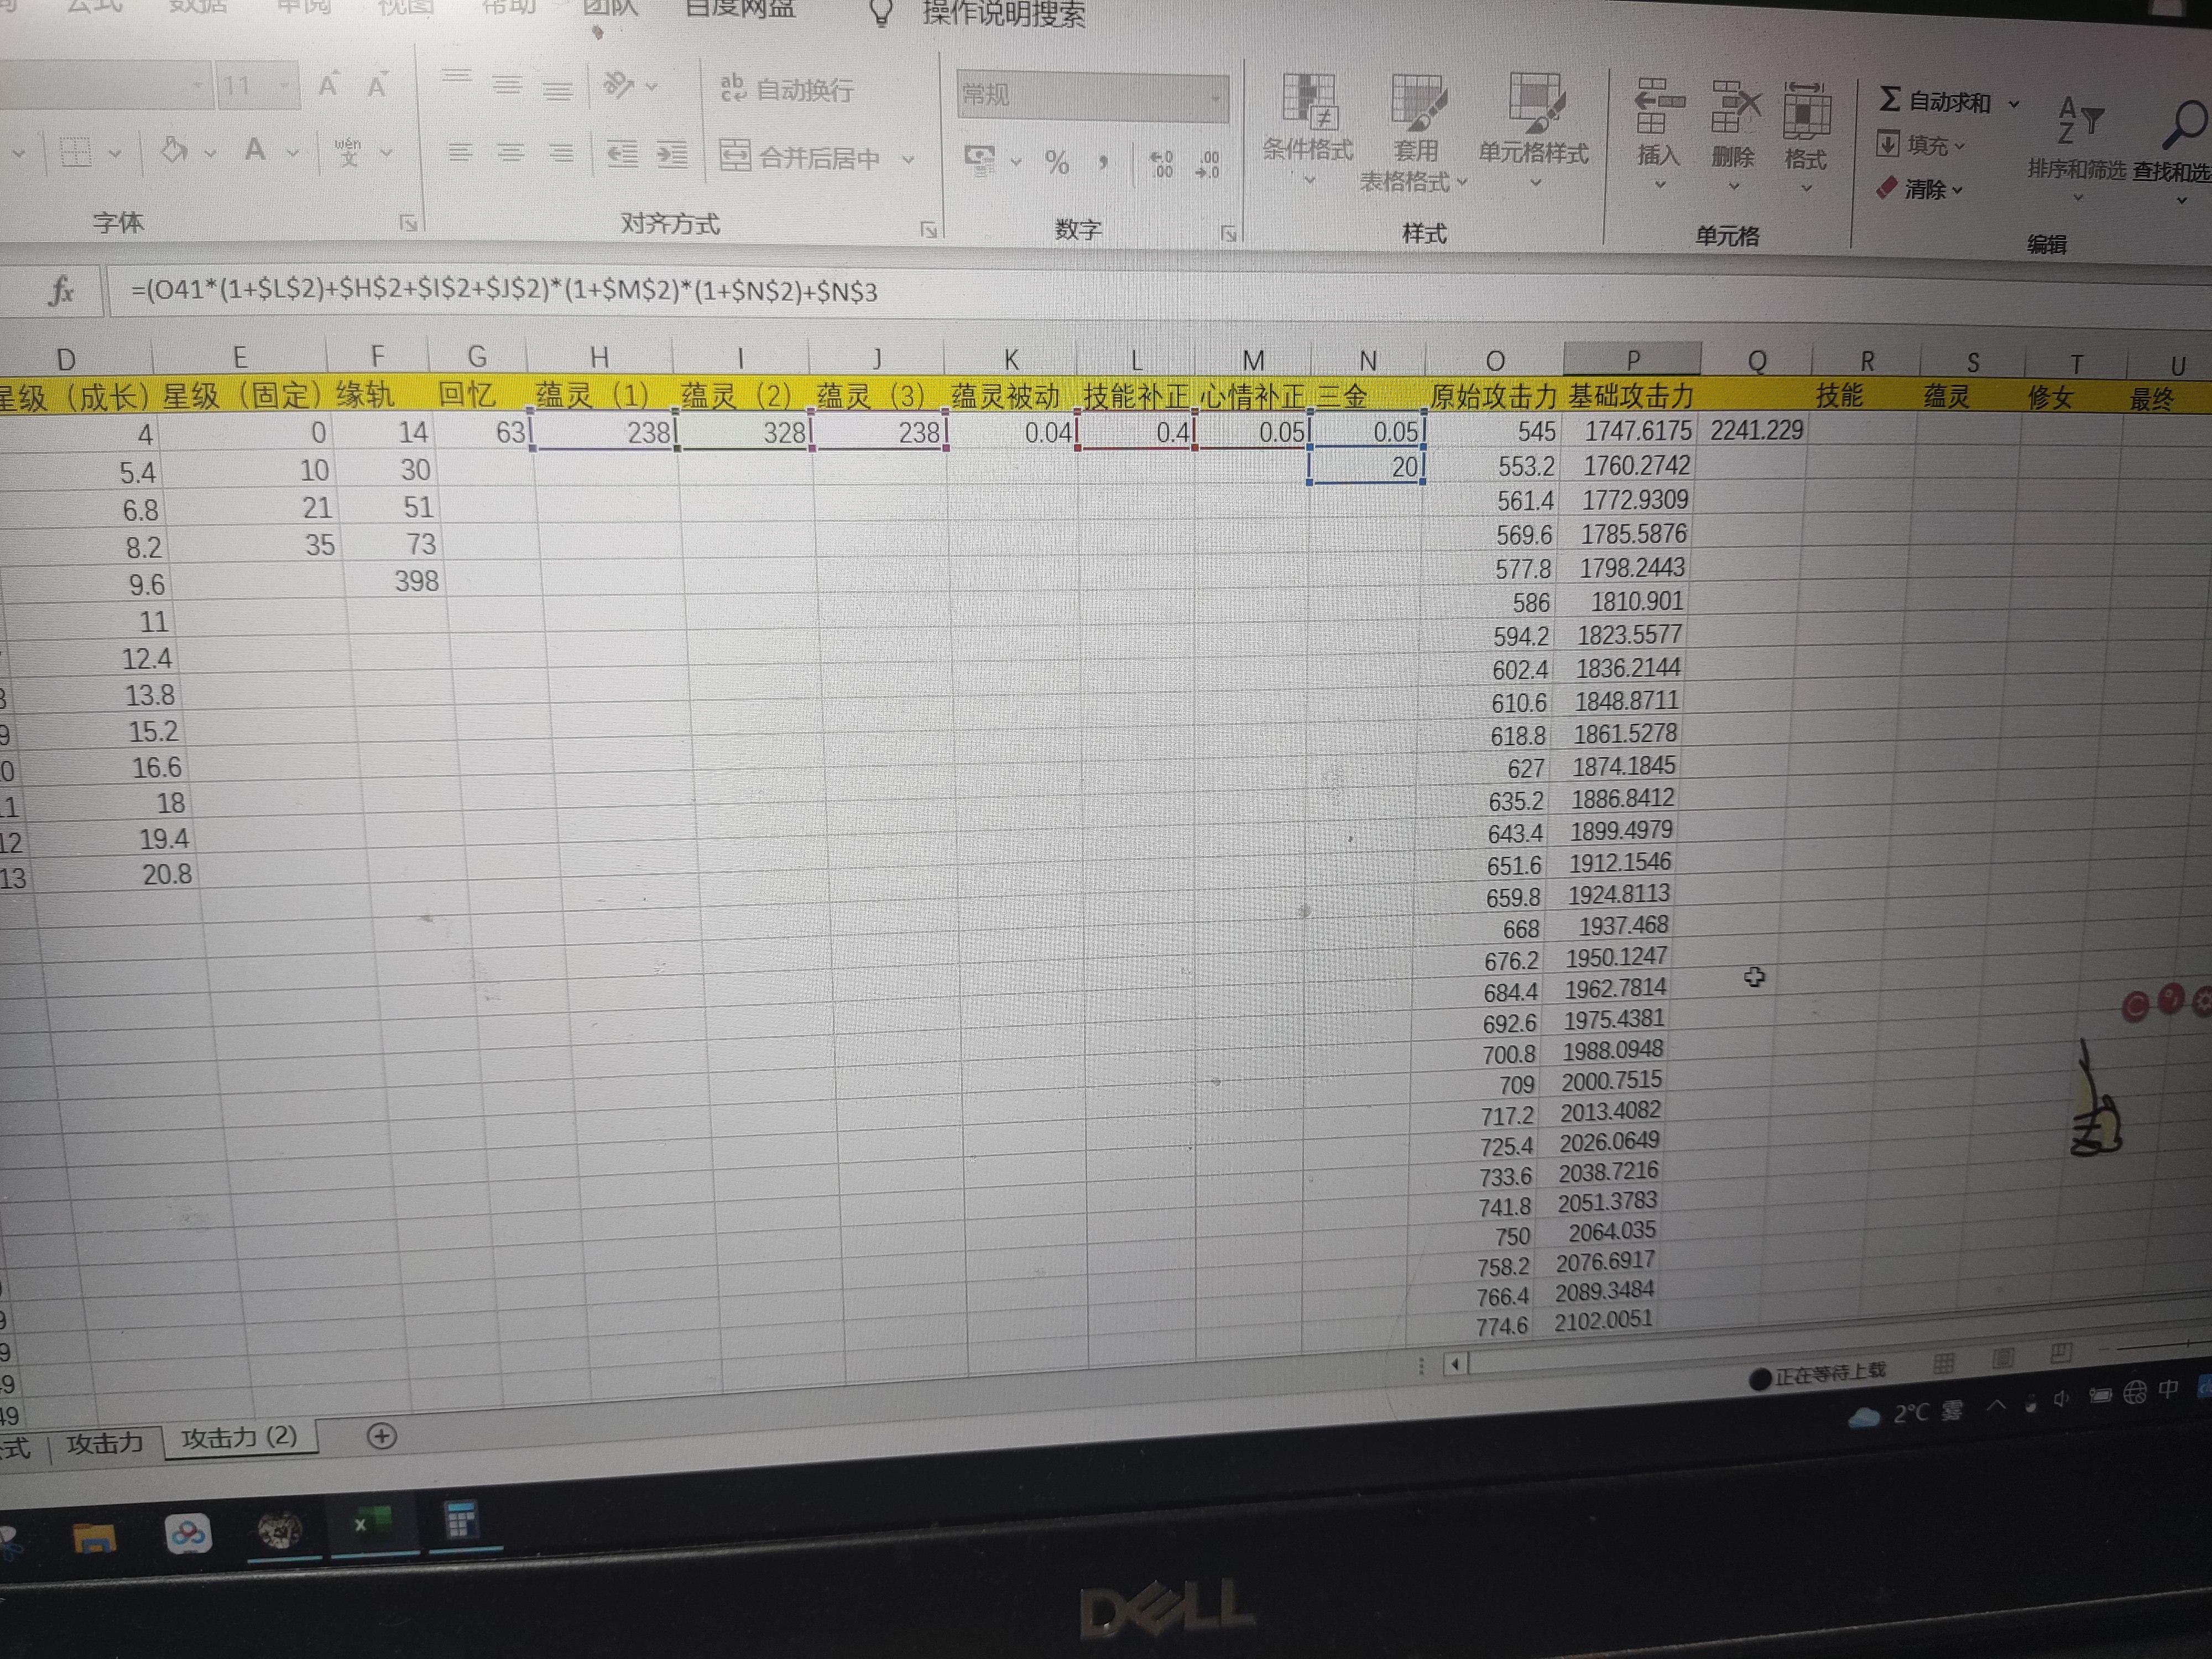Click the bottom align icon
The image size is (2212, 1659).
557,90
